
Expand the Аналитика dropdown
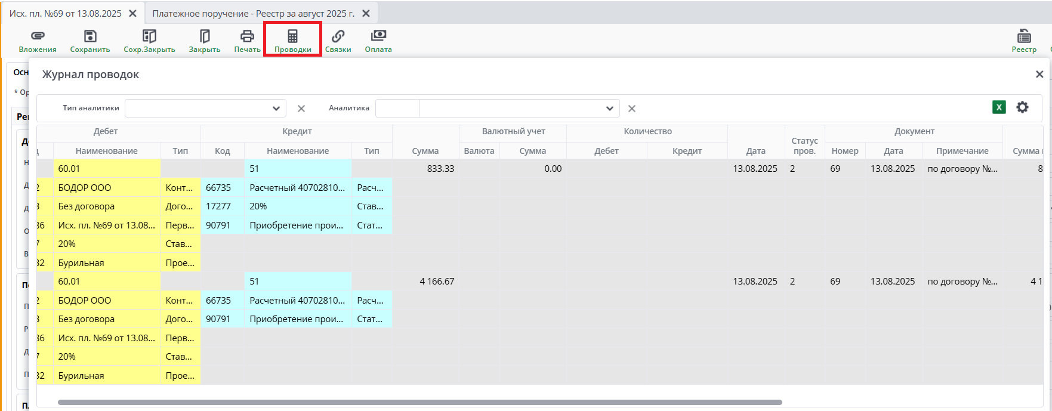(609, 109)
